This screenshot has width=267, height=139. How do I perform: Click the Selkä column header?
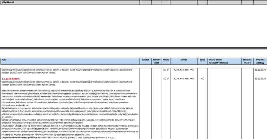[x=202, y=60]
